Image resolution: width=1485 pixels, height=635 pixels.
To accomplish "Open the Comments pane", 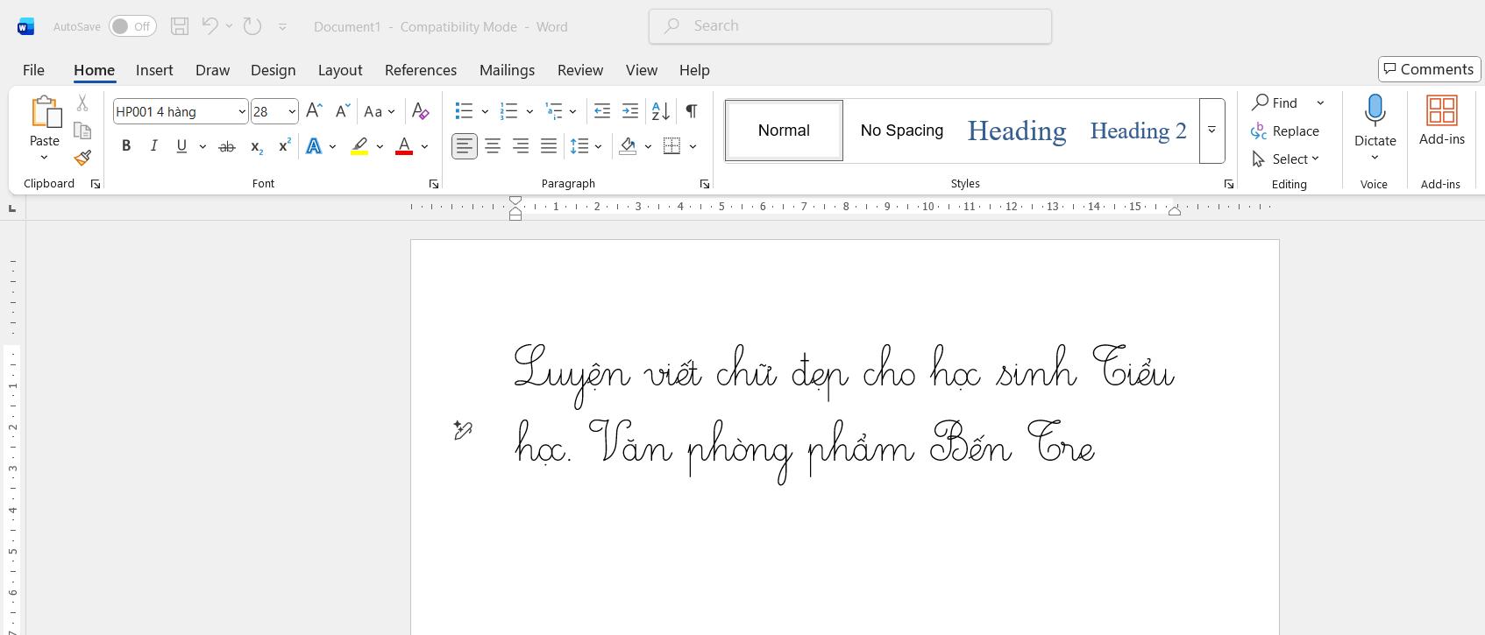I will click(x=1428, y=69).
